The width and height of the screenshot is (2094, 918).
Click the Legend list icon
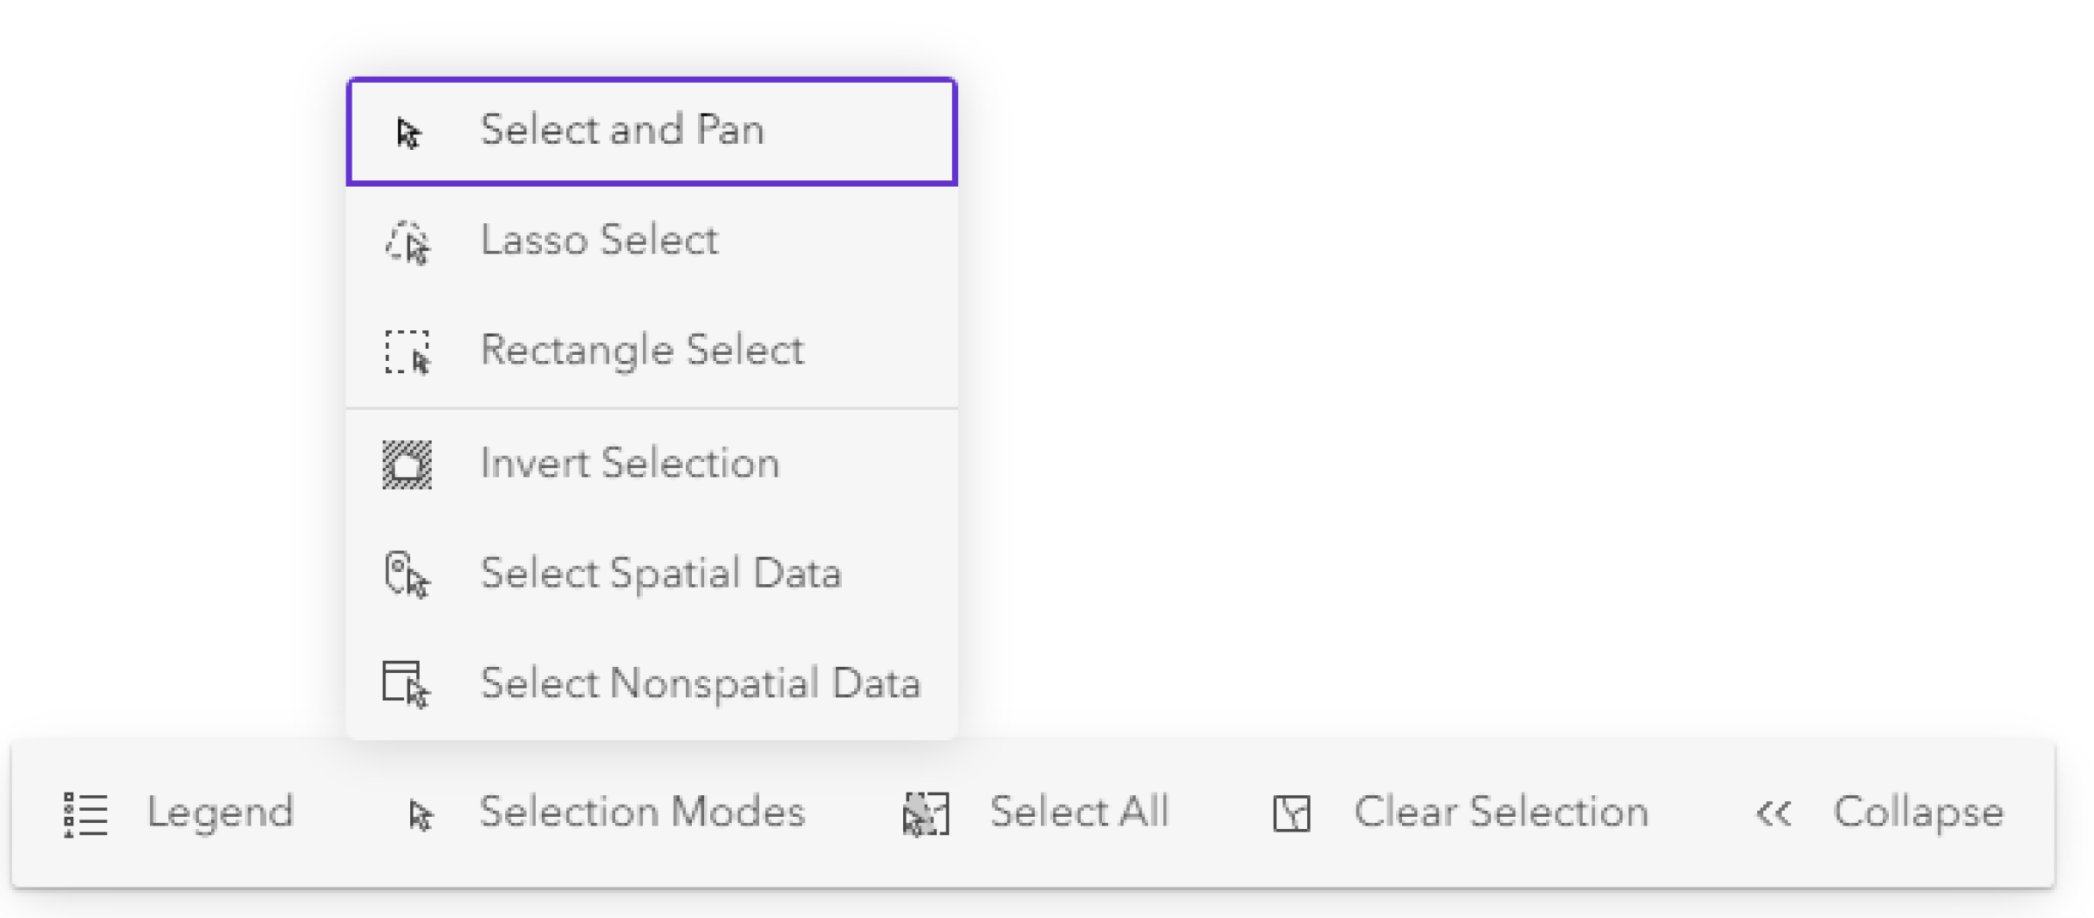click(x=84, y=813)
